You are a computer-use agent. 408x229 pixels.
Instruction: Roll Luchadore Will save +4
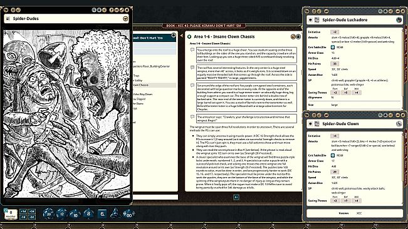[x=357, y=93]
